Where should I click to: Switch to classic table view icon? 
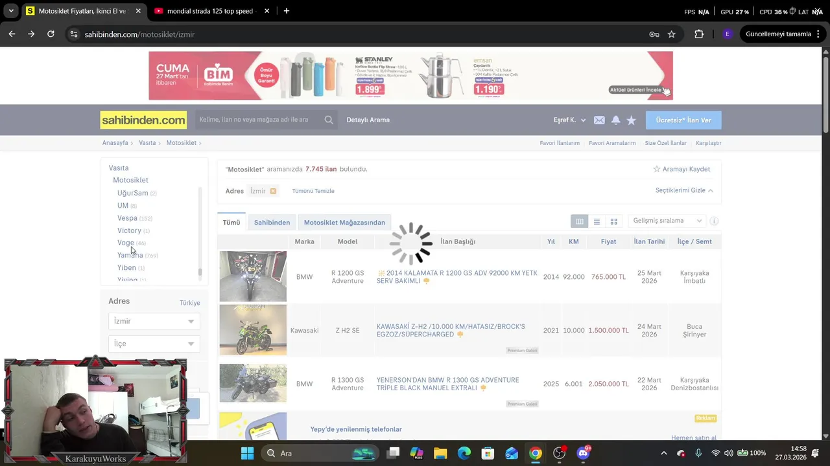(580, 221)
